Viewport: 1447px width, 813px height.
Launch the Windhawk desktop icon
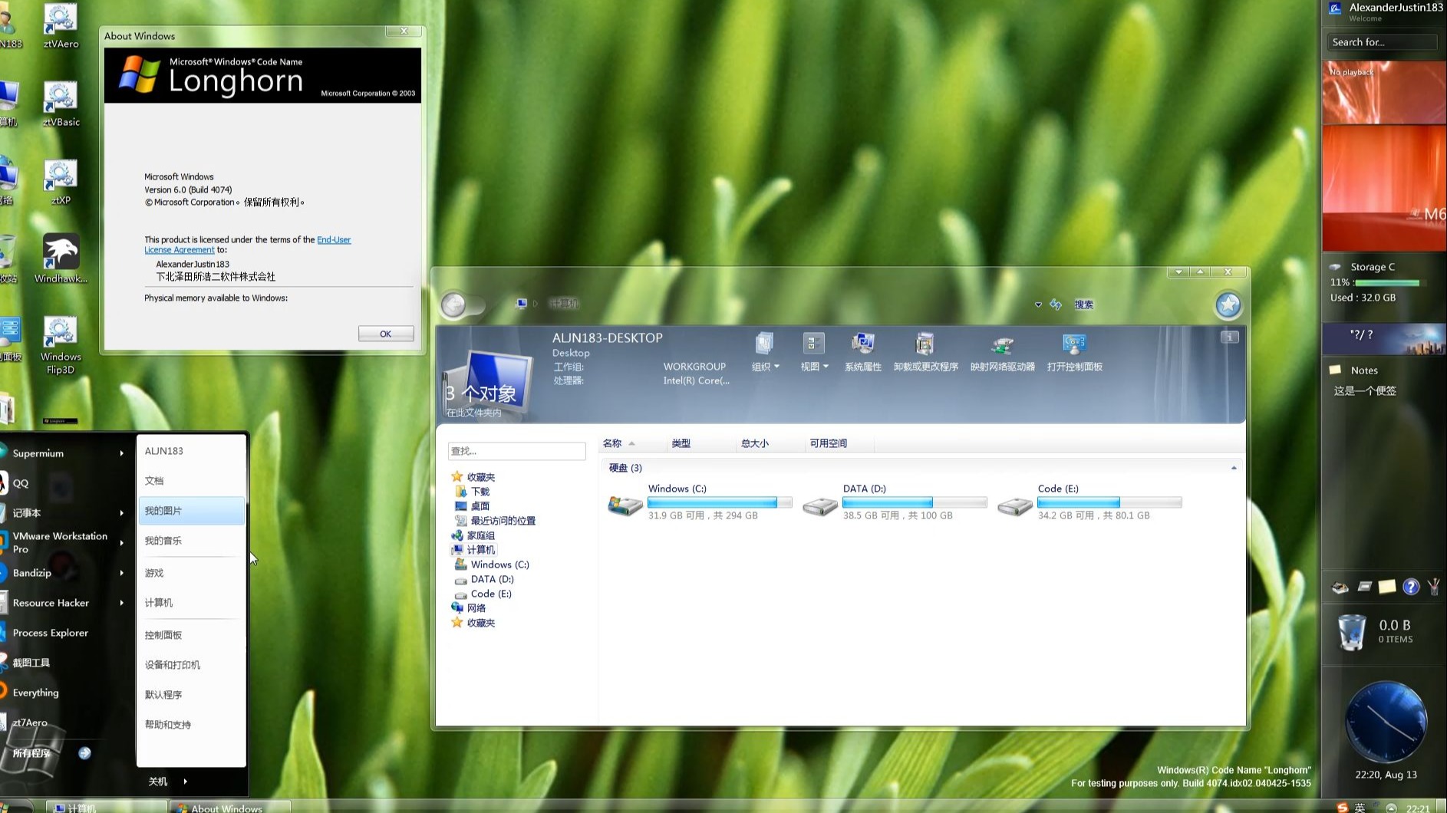pos(61,259)
